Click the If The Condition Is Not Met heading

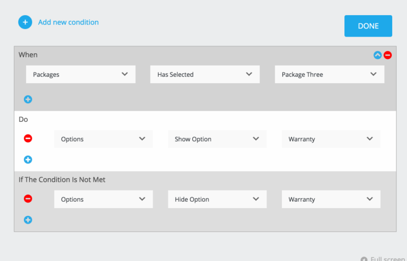[62, 180]
